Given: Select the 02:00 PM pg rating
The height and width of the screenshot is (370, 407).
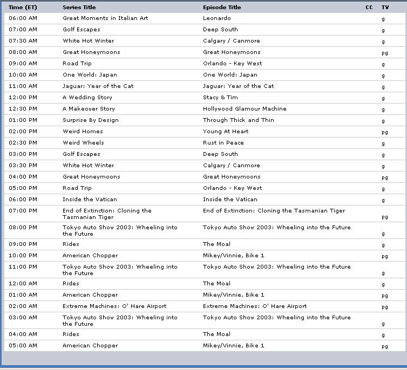Looking at the screenshot, I should 385,133.
